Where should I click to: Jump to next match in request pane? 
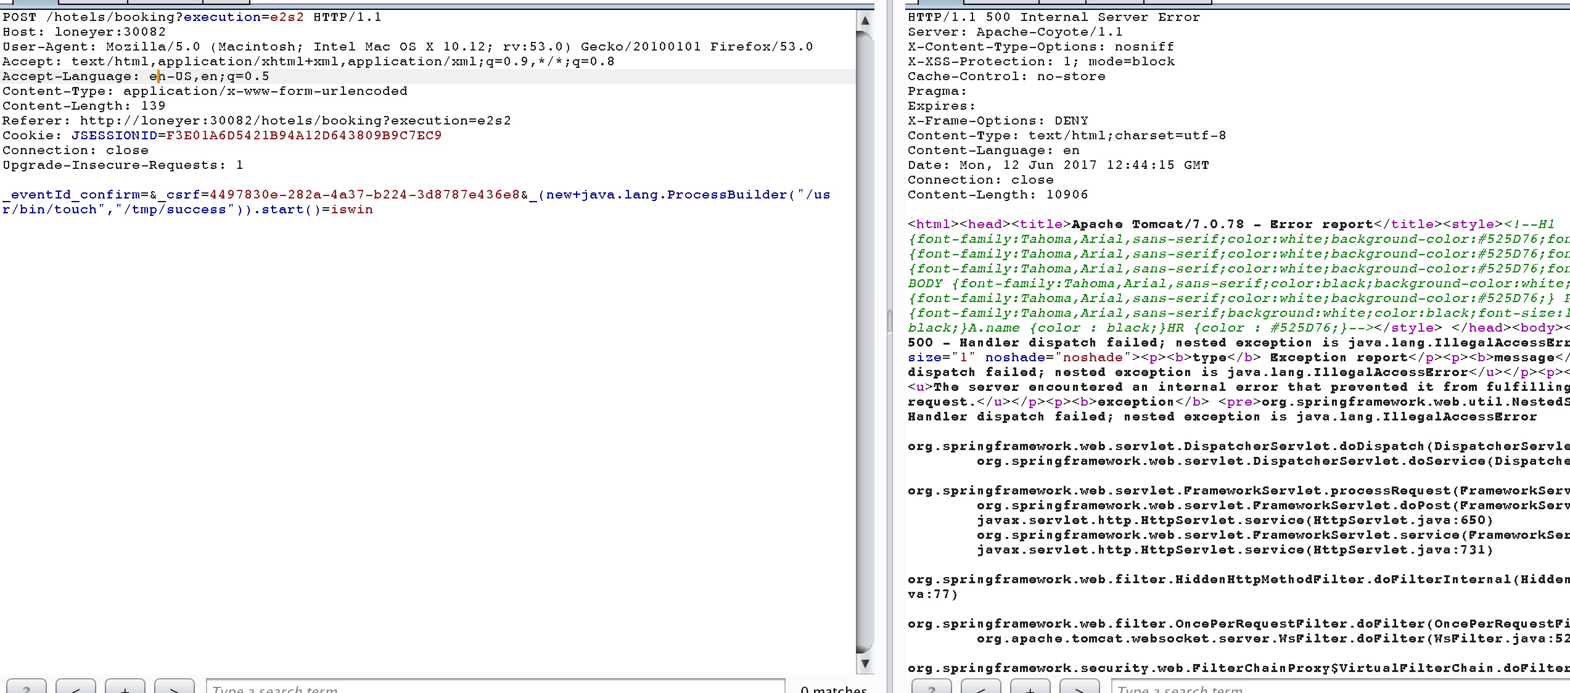pyautogui.click(x=174, y=687)
